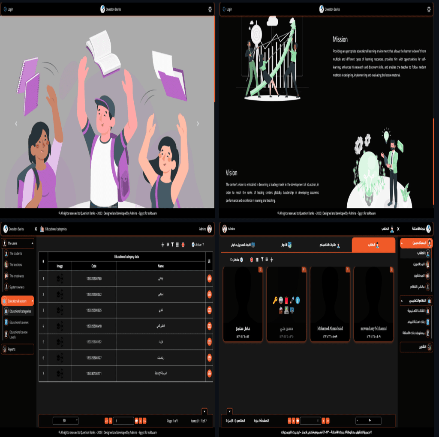The image size is (439, 437).
Task: Open row menu for category code 123030100171
Action: click(209, 373)
